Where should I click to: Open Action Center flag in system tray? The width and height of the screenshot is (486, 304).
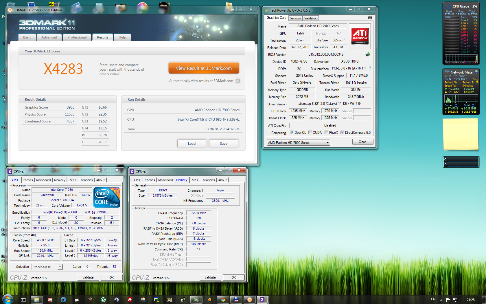tap(448, 300)
